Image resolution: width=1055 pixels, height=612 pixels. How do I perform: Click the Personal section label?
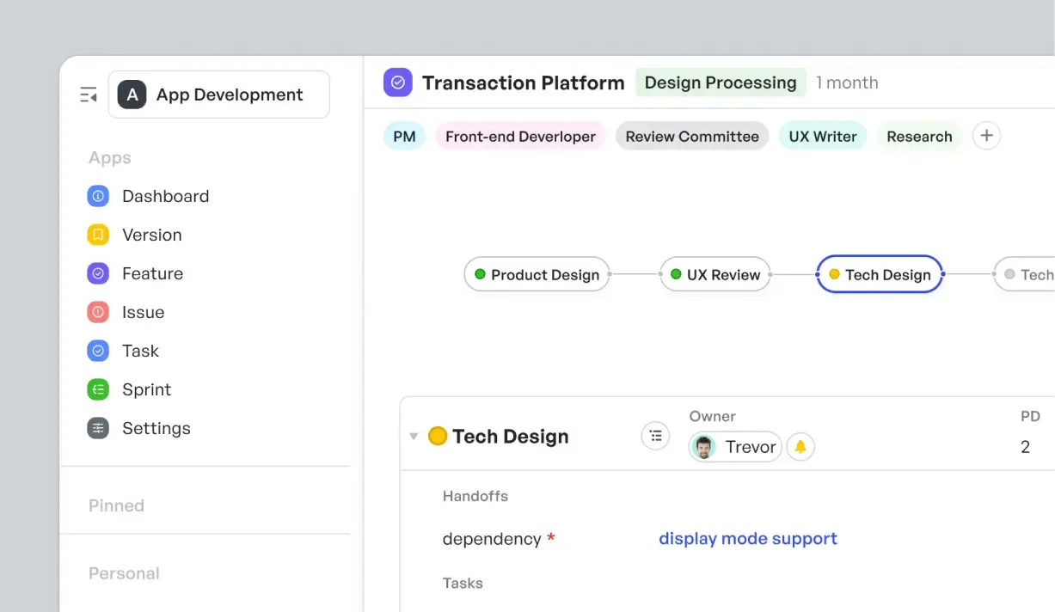click(x=124, y=573)
